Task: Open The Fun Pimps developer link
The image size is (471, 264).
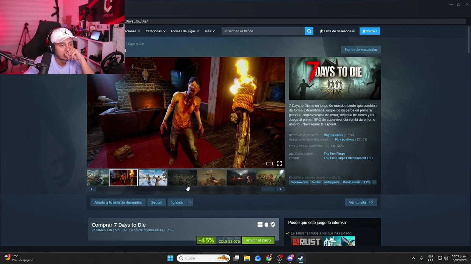Action: (334, 154)
